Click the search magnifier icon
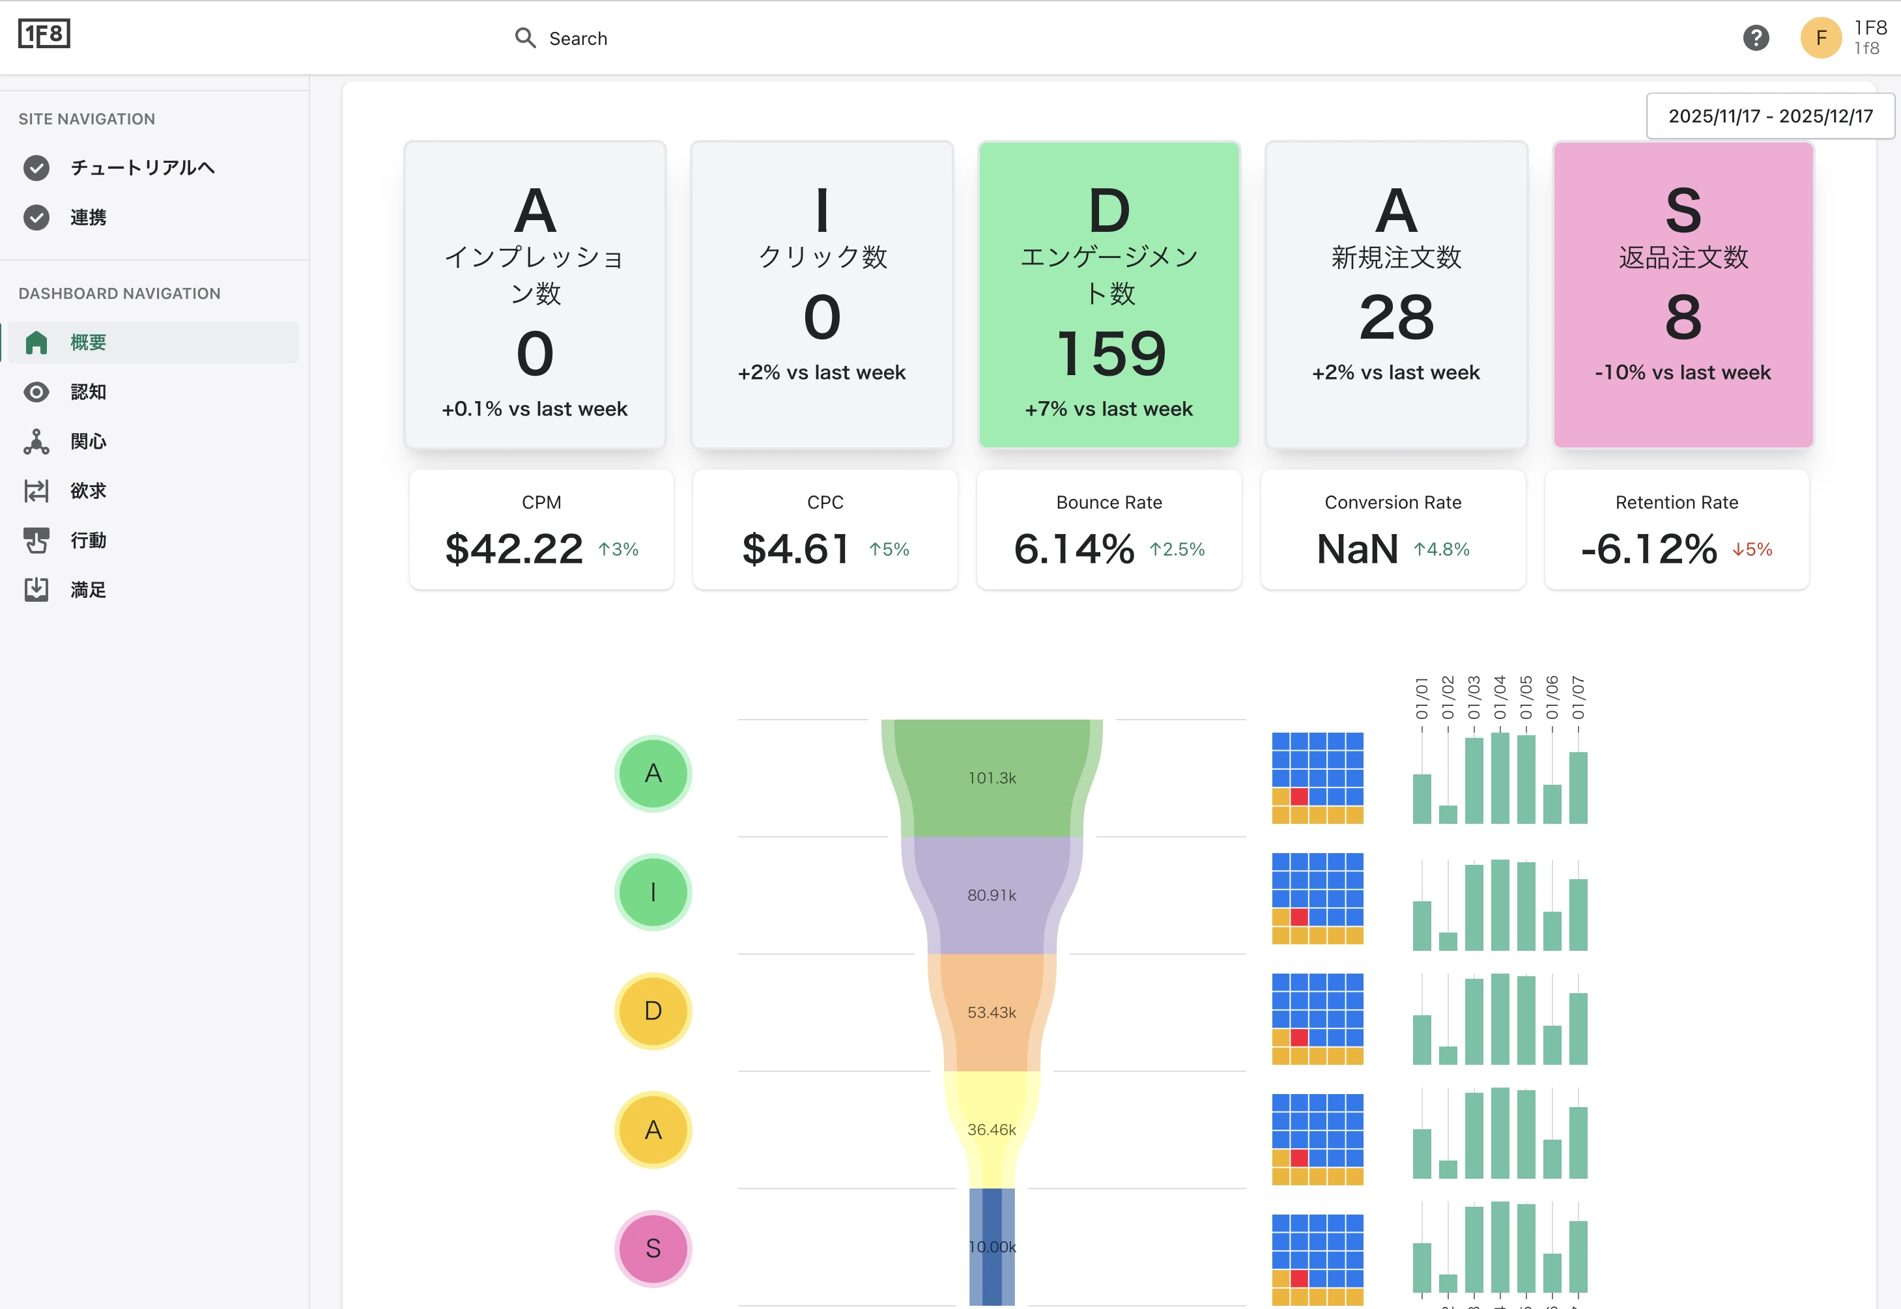The height and width of the screenshot is (1309, 1901). coord(525,38)
